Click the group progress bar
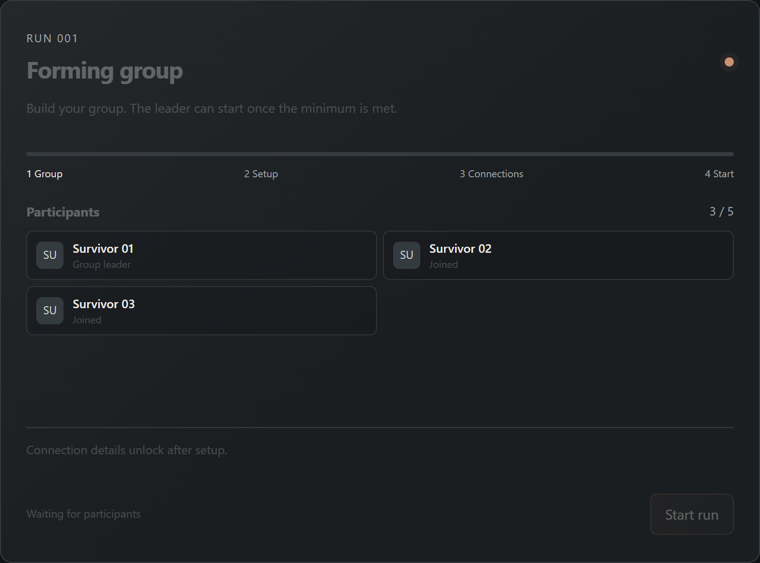Image resolution: width=760 pixels, height=563 pixels. tap(380, 154)
